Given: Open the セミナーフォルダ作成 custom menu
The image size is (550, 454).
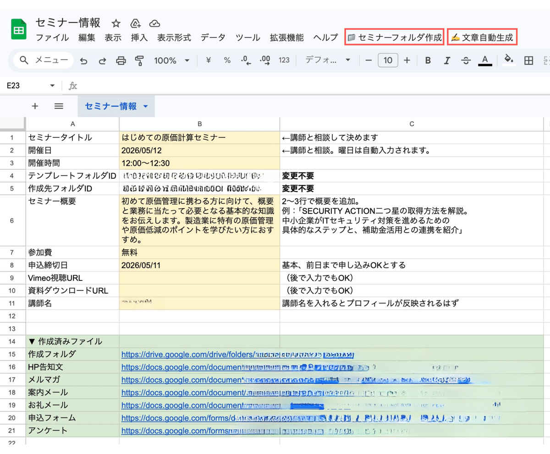Looking at the screenshot, I should point(394,38).
